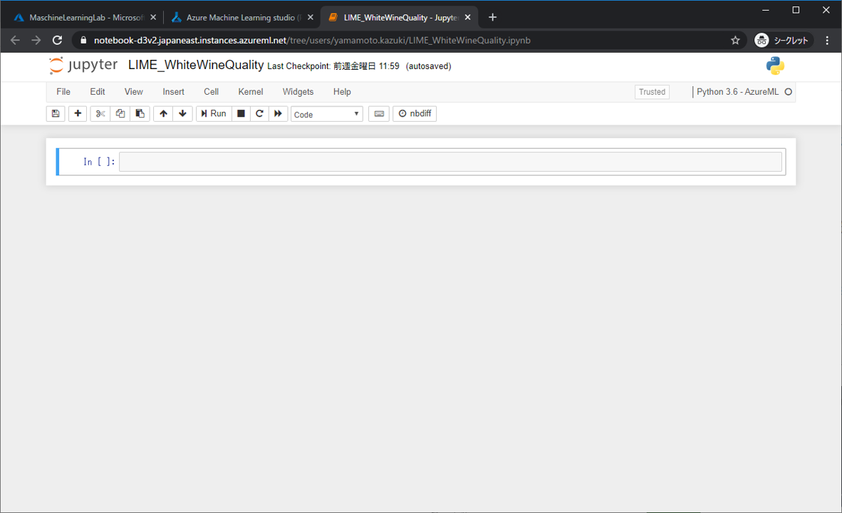
Task: Restart kernel and rerun all fast-forward icon
Action: [x=279, y=113]
